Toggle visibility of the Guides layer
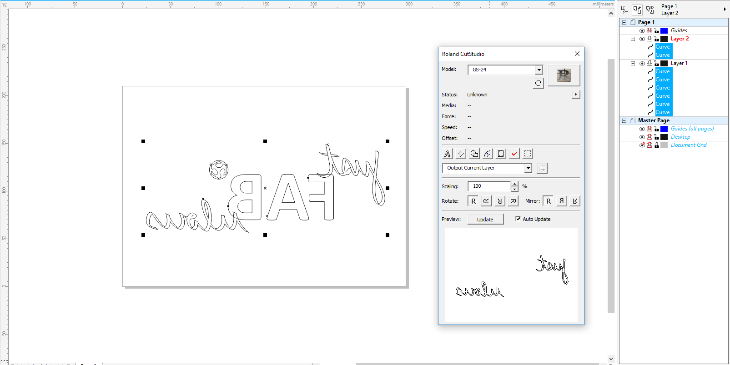 642,30
